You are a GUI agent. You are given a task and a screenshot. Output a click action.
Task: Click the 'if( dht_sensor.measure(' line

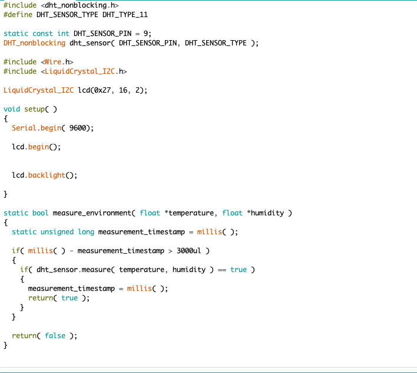[137, 270]
